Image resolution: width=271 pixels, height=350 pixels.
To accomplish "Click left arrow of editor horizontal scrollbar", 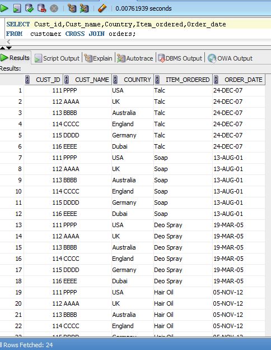I will [8, 42].
